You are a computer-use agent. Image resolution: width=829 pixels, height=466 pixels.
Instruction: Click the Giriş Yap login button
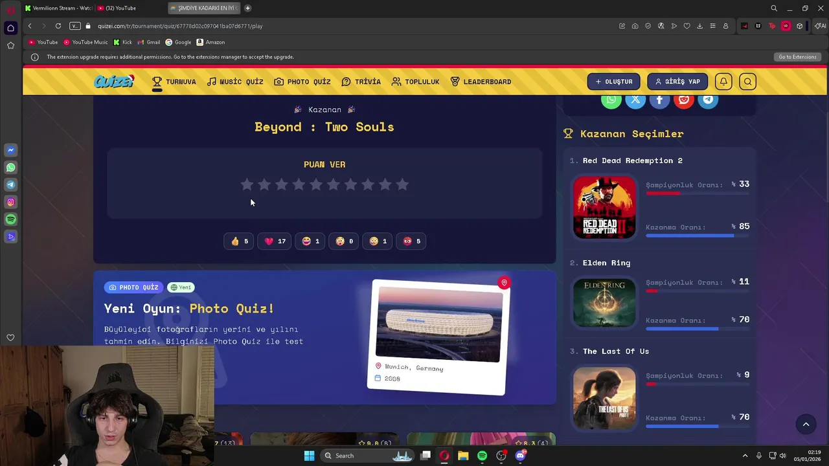677,82
